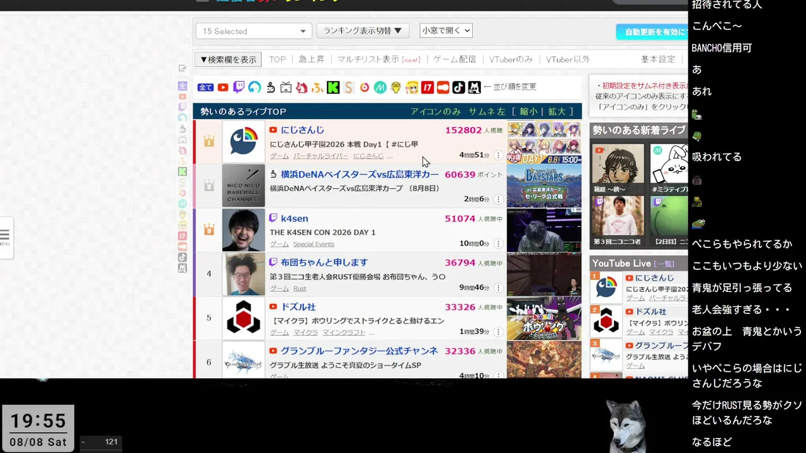Filter streams by the orange S platform icon
The width and height of the screenshot is (806, 453).
click(x=349, y=87)
